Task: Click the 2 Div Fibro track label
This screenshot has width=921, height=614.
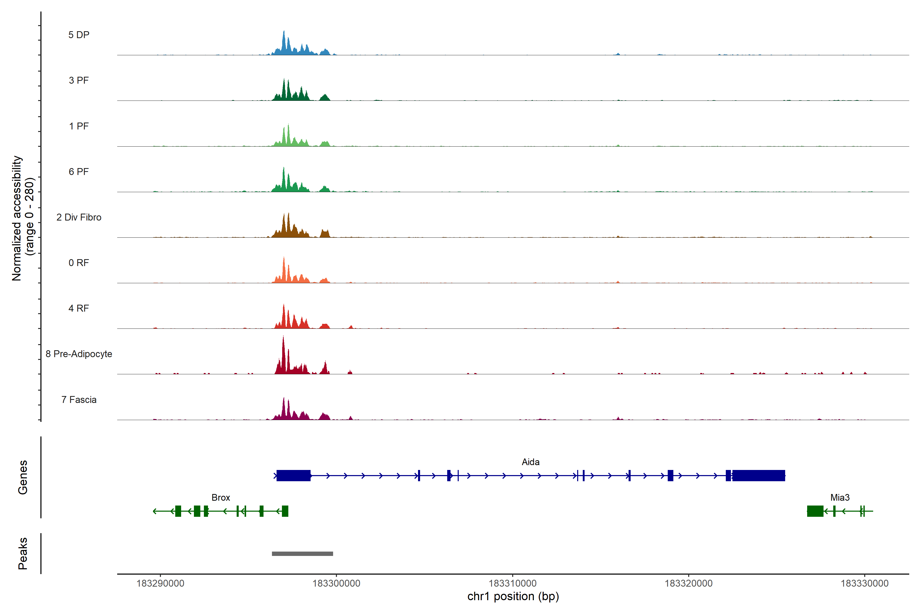Action: pyautogui.click(x=79, y=217)
